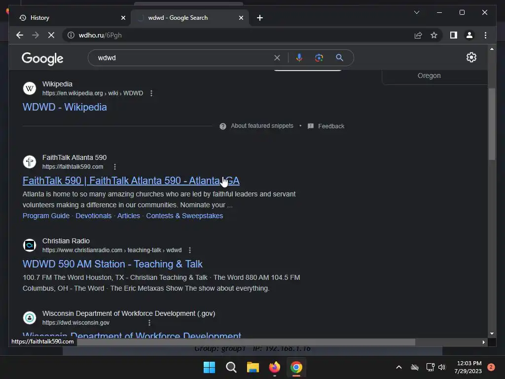Open clock and date in taskbar

pos(468,367)
